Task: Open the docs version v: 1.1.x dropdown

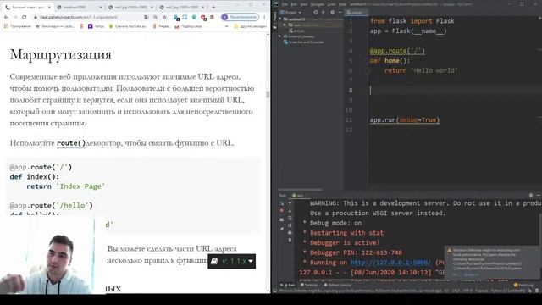Action: [x=231, y=261]
